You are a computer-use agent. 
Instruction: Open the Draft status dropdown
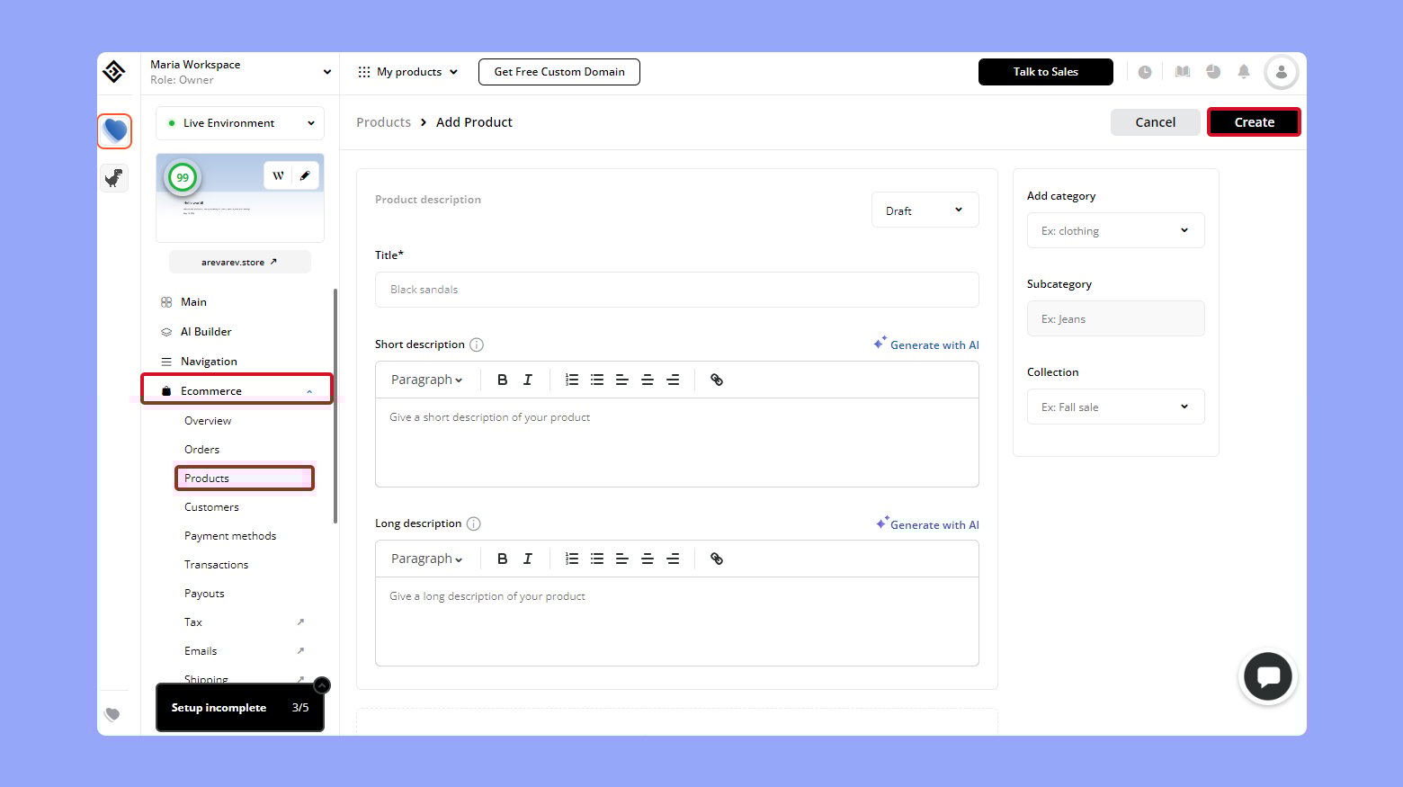tap(925, 210)
